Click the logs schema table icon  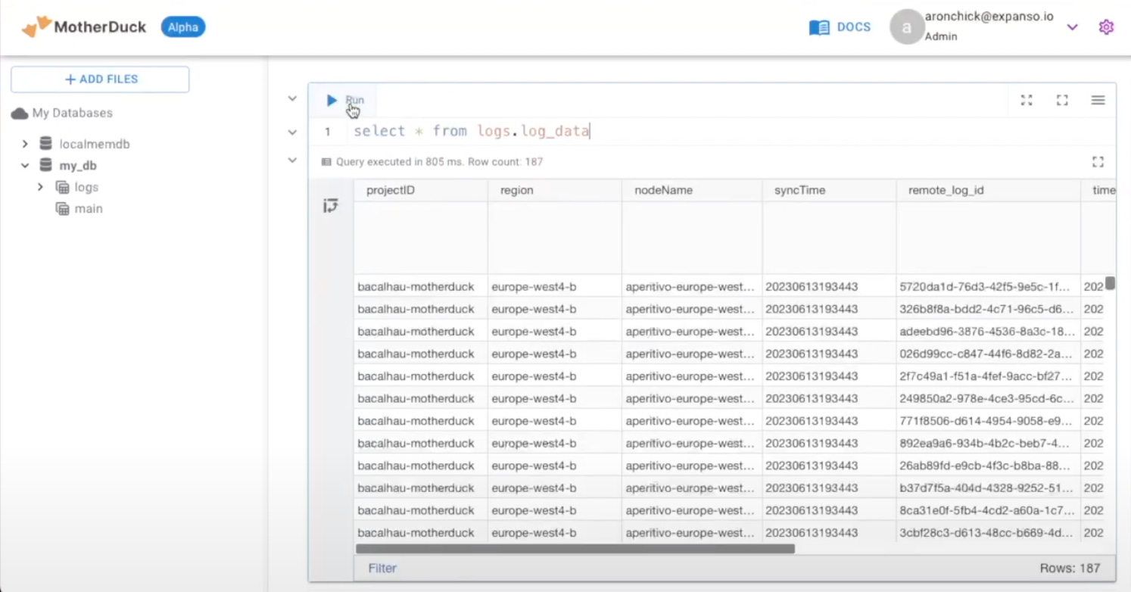[62, 187]
